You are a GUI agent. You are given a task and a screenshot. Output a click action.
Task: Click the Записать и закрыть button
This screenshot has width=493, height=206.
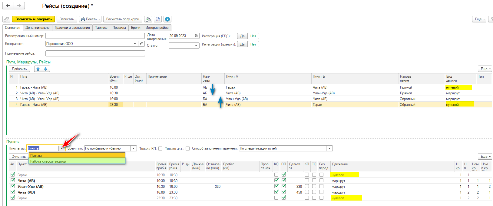[x=34, y=19]
